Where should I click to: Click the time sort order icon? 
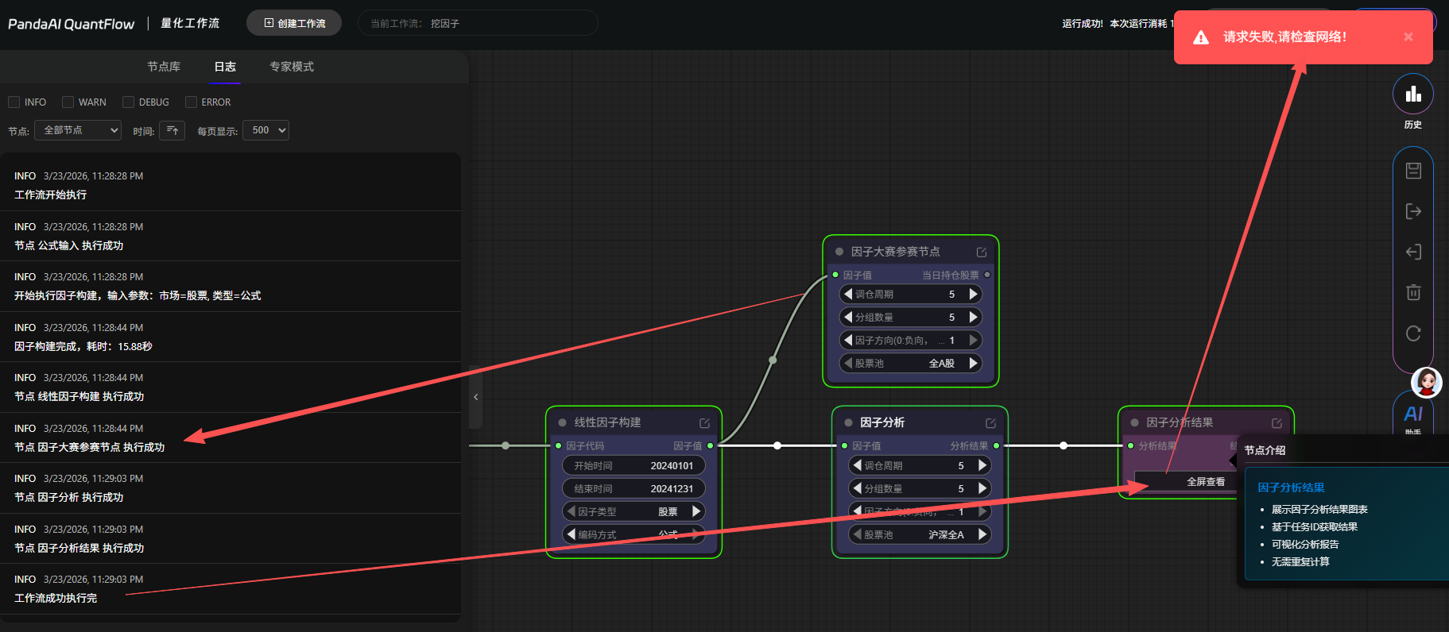tap(172, 130)
